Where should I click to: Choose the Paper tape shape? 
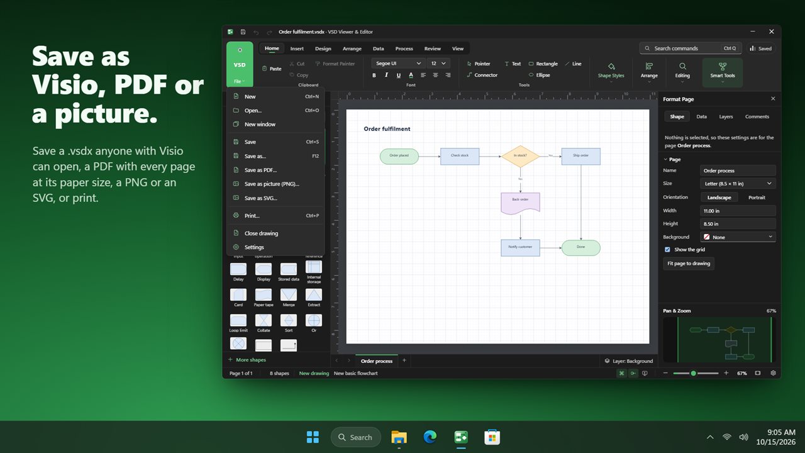(264, 298)
